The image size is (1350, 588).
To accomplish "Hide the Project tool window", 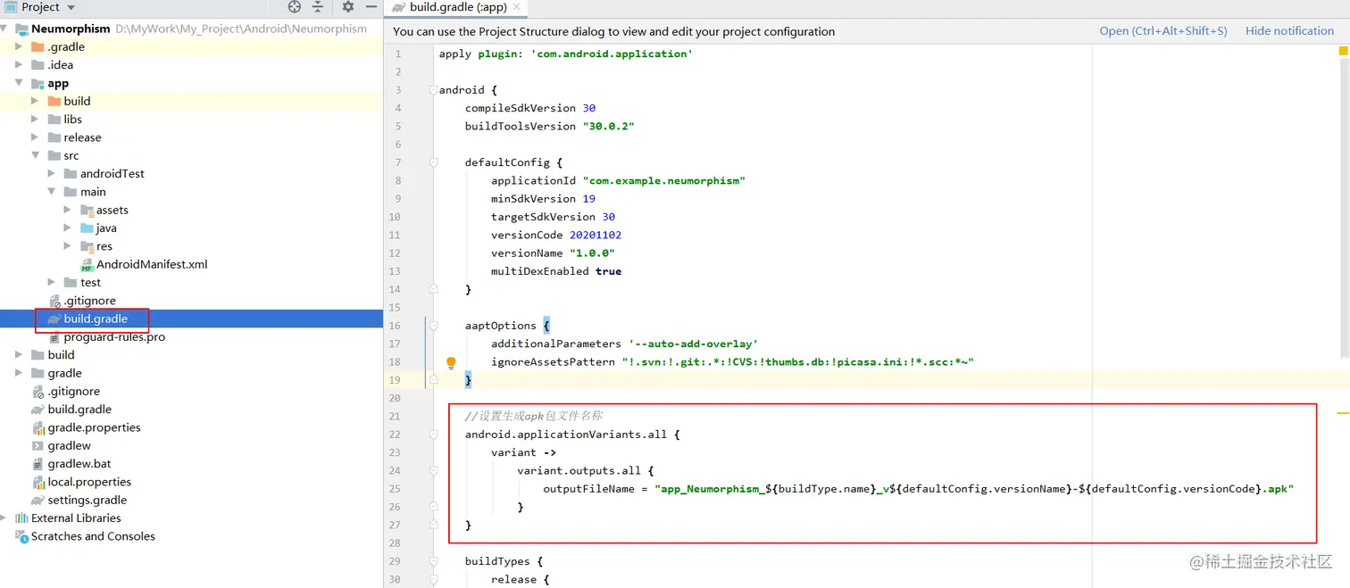I will click(x=371, y=7).
